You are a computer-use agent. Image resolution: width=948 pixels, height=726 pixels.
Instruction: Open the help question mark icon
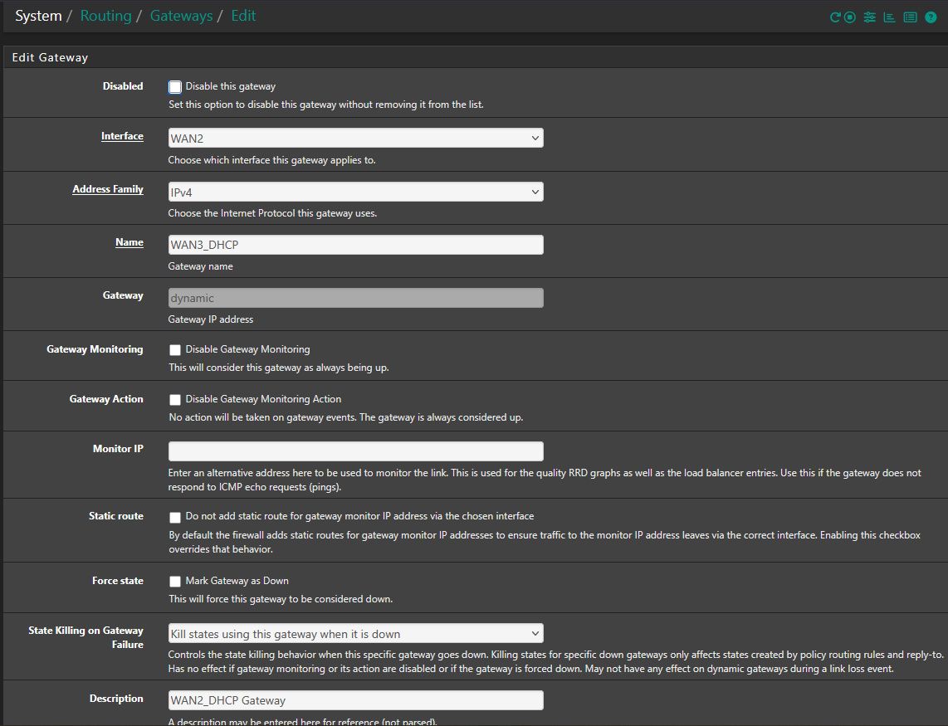[x=931, y=17]
